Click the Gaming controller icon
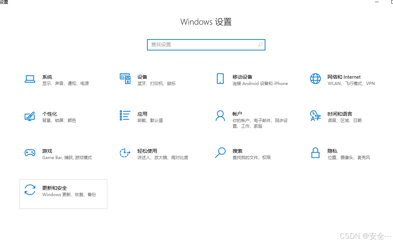Image resolution: width=393 pixels, height=243 pixels. [x=30, y=152]
